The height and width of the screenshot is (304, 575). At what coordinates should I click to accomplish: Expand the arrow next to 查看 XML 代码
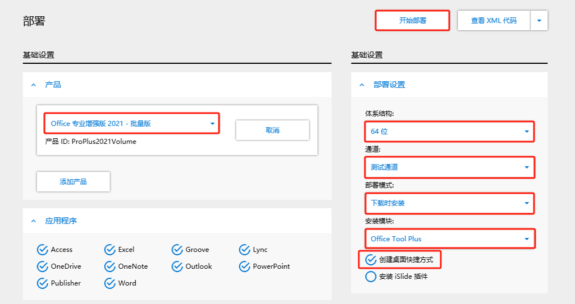click(x=539, y=21)
